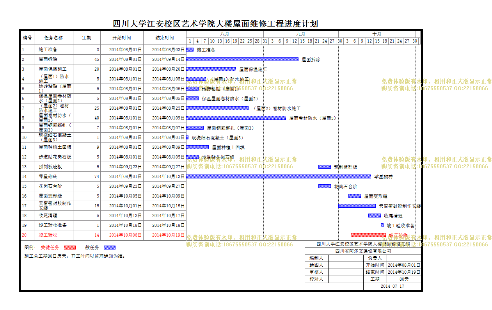Viewport: 492px width, 310px height.
Task: Click the 屋面卷材防水（屋面3） Gantt bar
Action: 236,118
